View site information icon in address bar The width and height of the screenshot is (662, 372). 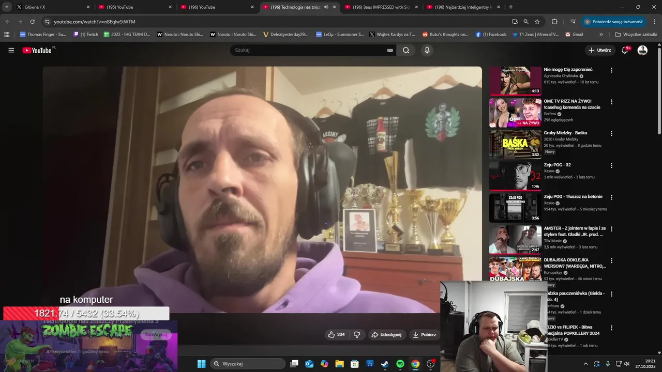(x=47, y=22)
